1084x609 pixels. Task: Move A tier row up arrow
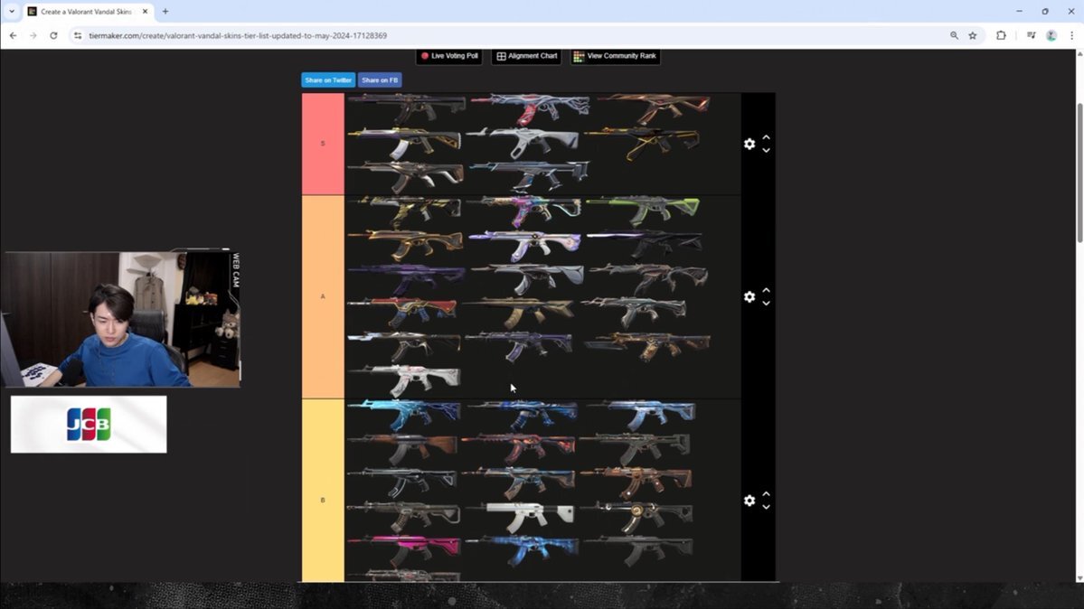[x=766, y=290]
